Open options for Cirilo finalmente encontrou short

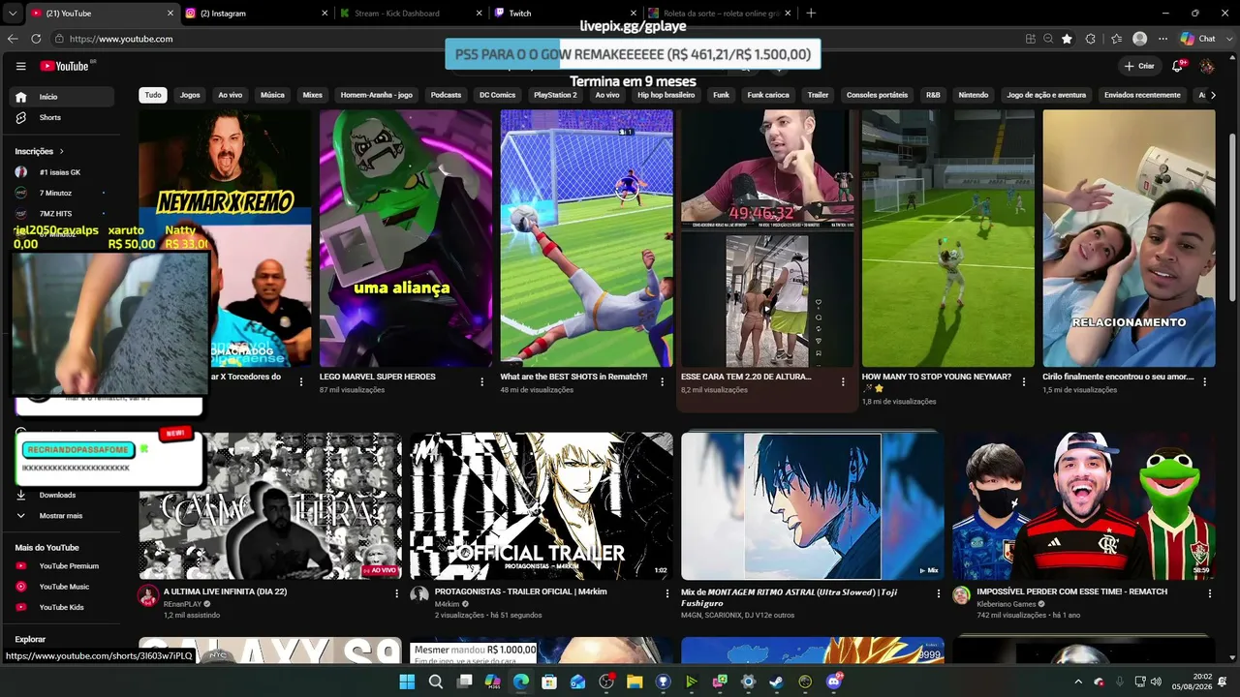pyautogui.click(x=1205, y=382)
